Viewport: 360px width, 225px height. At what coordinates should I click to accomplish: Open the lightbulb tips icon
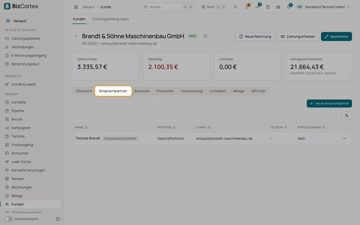pyautogui.click(x=247, y=7)
